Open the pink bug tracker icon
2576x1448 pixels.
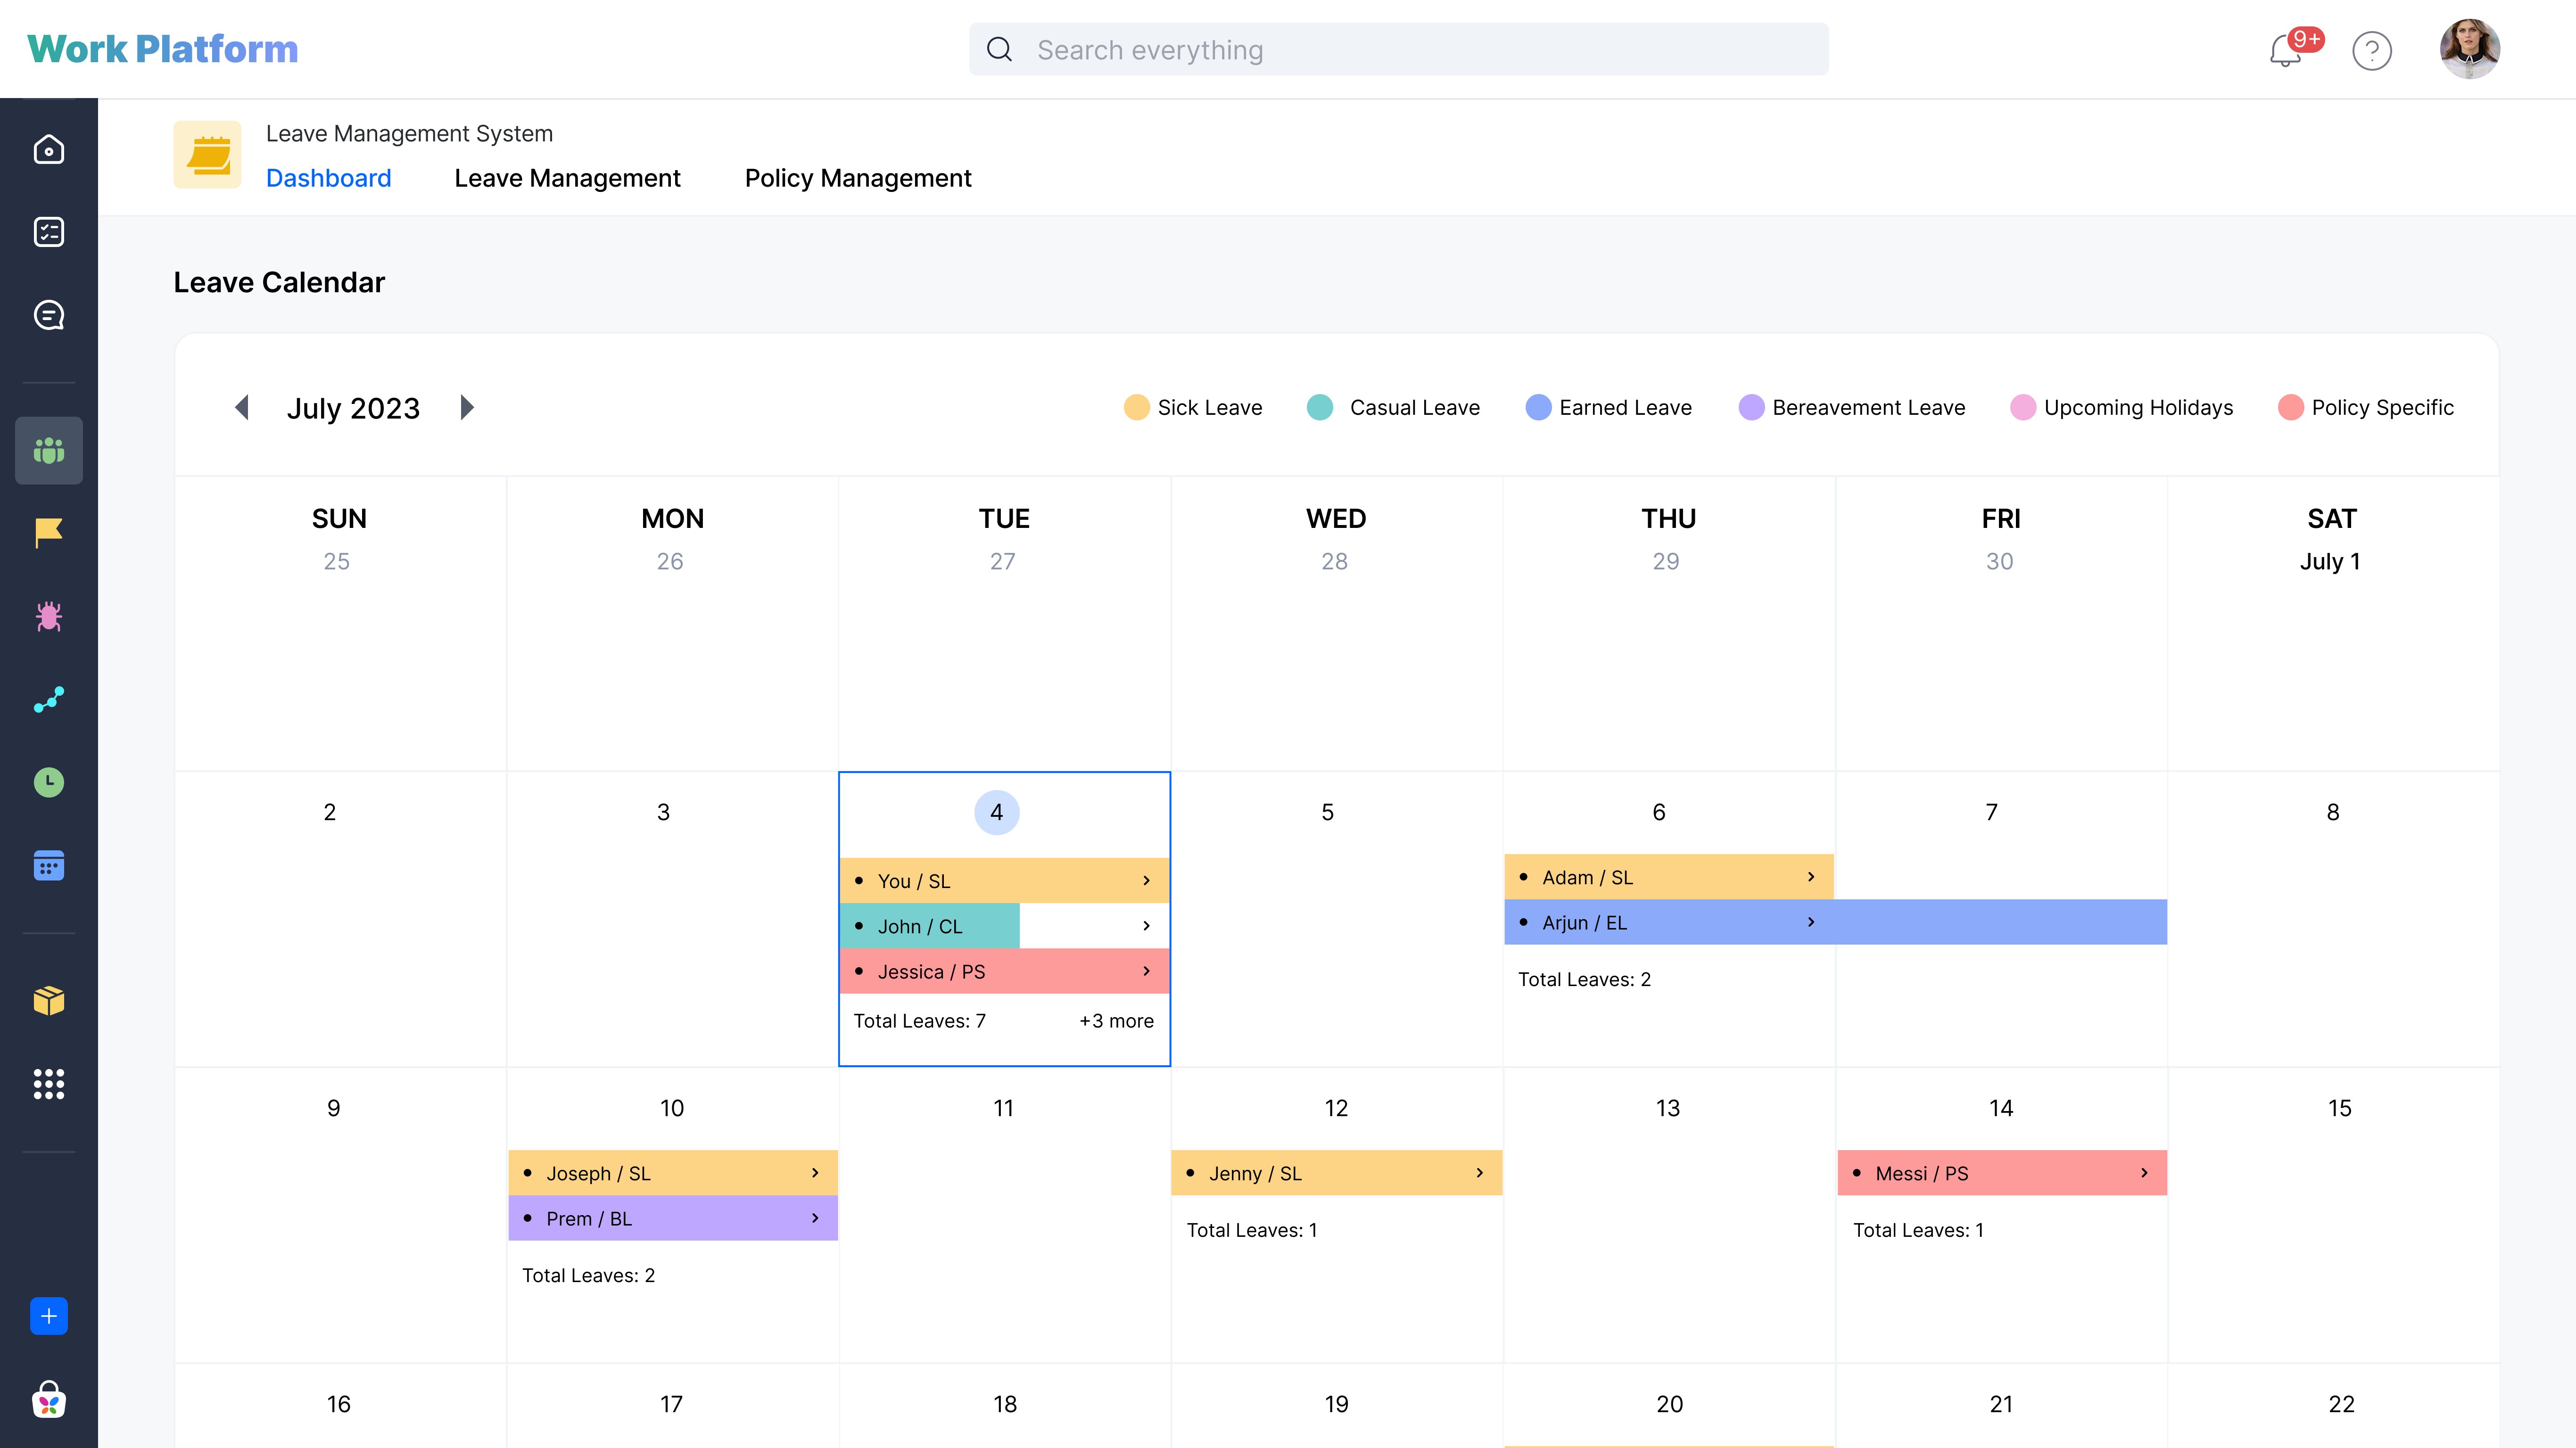point(48,616)
